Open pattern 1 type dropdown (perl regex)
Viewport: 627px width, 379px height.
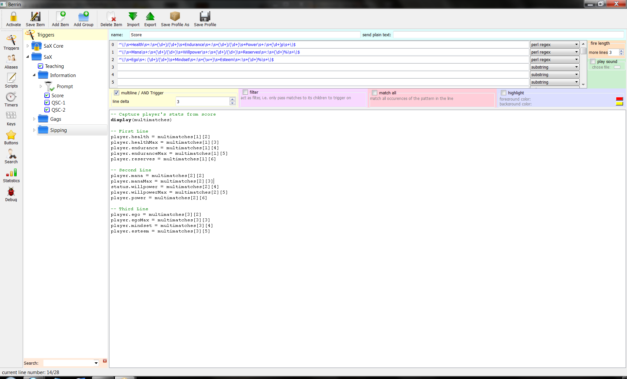[555, 52]
